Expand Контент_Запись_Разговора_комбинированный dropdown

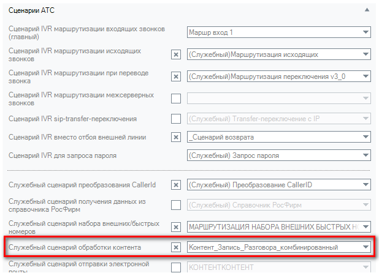pos(366,247)
